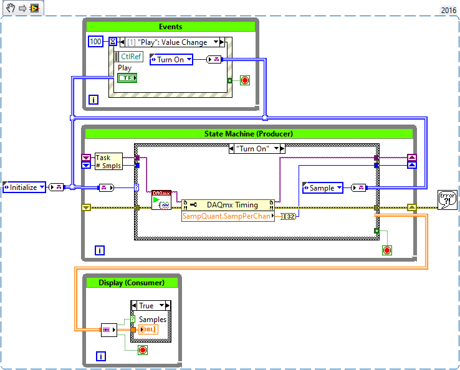Click the 2016 version label

point(449,10)
